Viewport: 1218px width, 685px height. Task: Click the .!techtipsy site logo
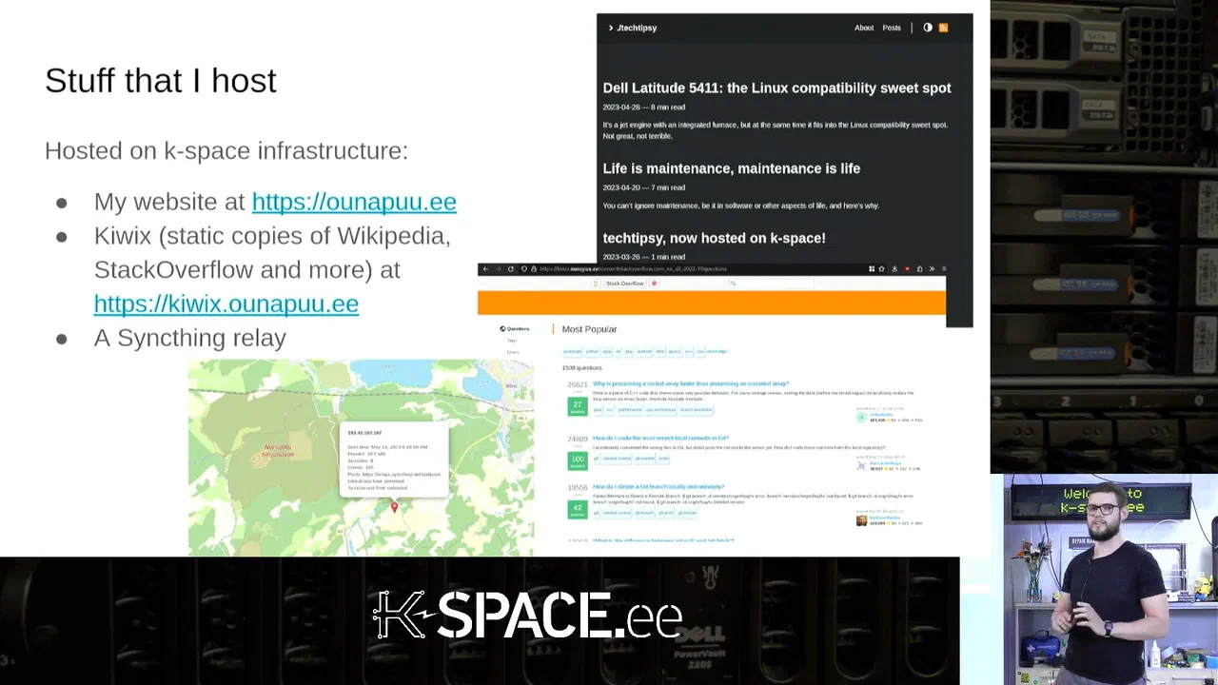pos(633,28)
